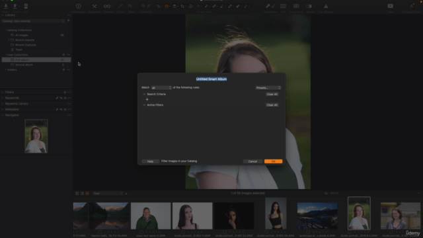Open Preferences from the toolbar
Viewport: 423px width, 238px height.
pos(79,6)
